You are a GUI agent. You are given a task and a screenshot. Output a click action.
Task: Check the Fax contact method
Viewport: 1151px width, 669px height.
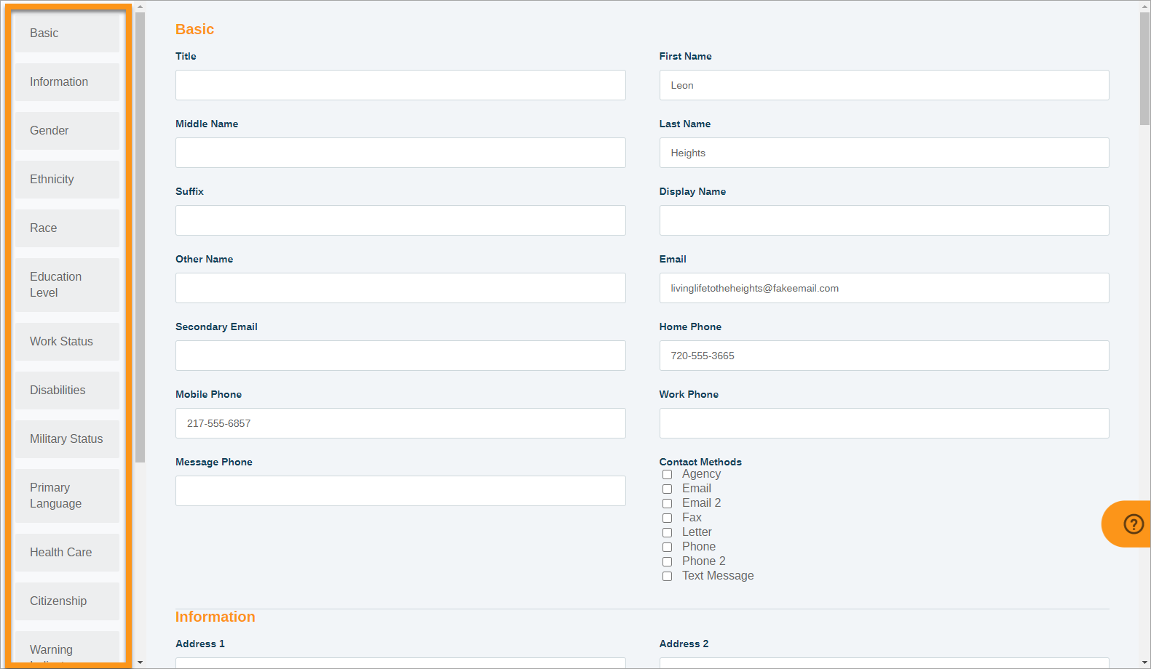pyautogui.click(x=667, y=518)
